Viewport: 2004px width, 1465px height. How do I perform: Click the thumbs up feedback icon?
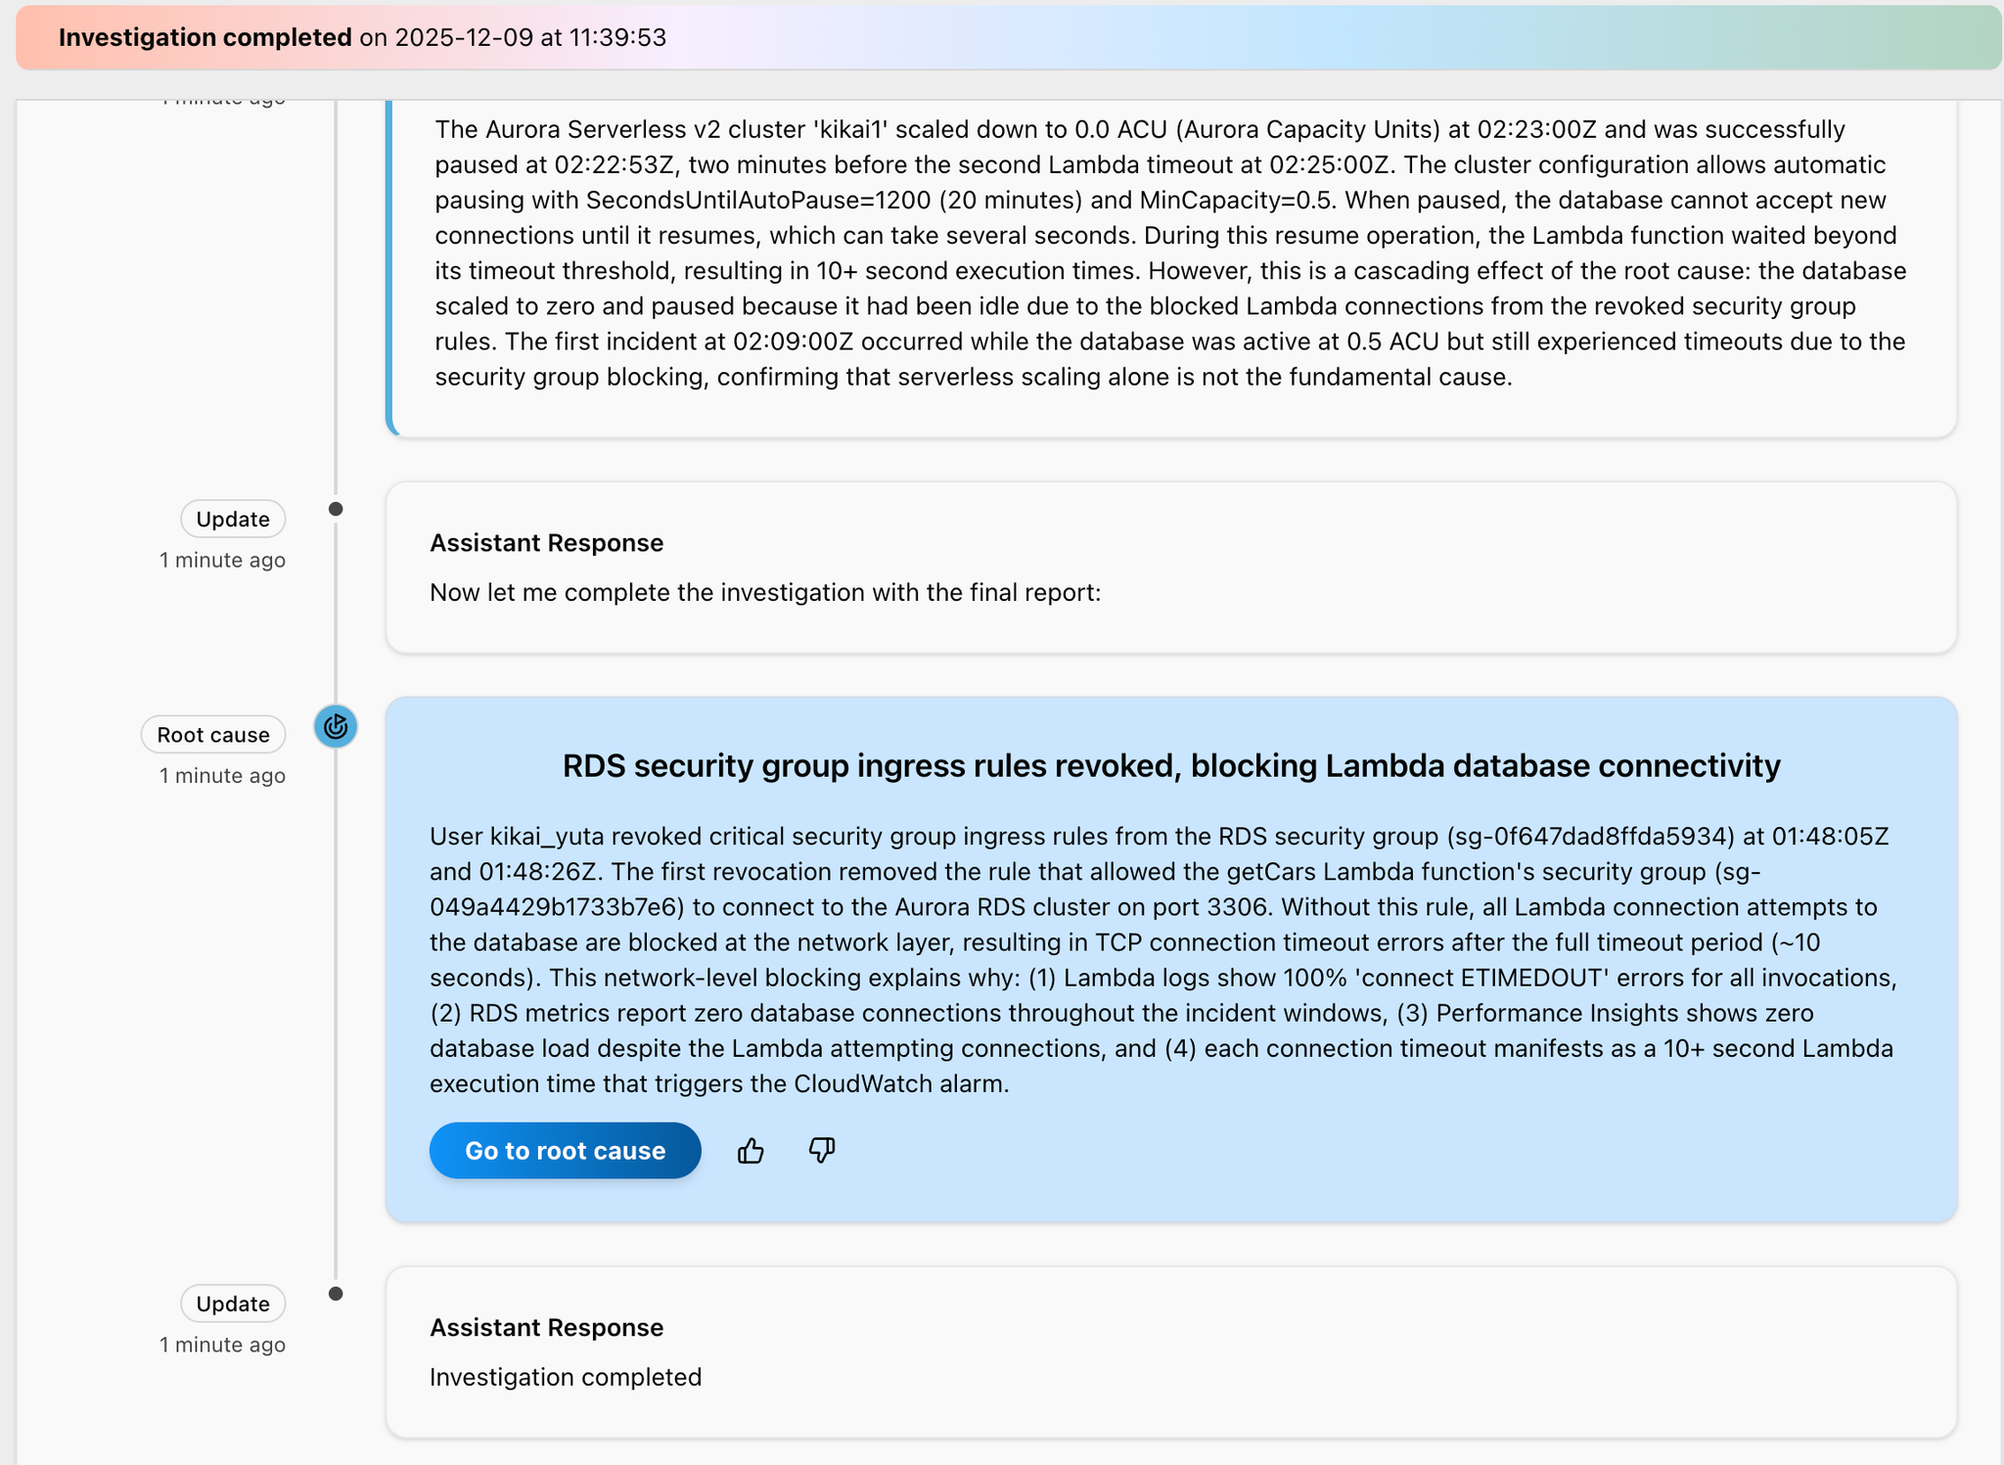point(751,1151)
